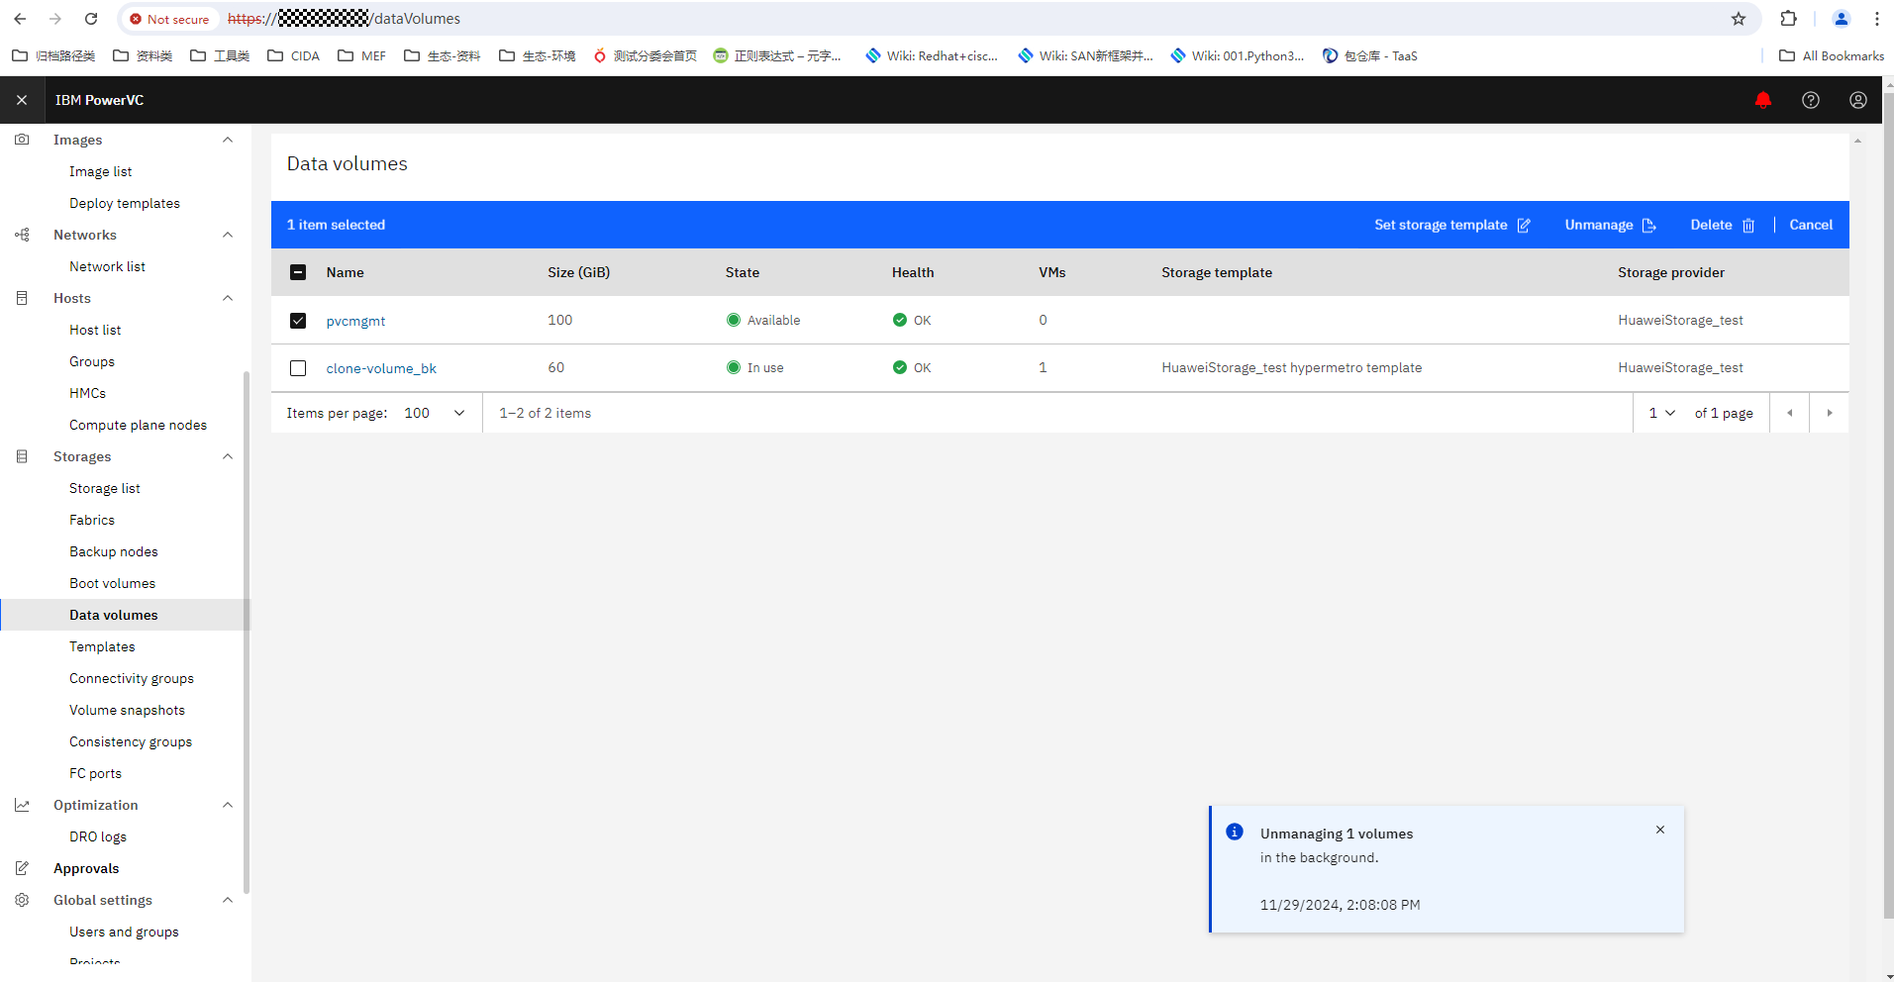Sort by the State column header

click(x=743, y=272)
